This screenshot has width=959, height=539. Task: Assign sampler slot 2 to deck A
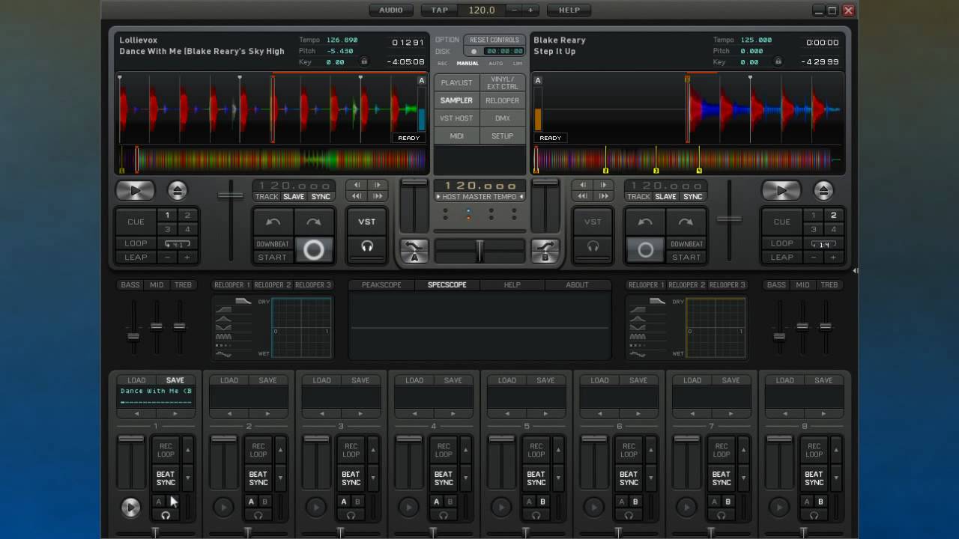(x=251, y=502)
